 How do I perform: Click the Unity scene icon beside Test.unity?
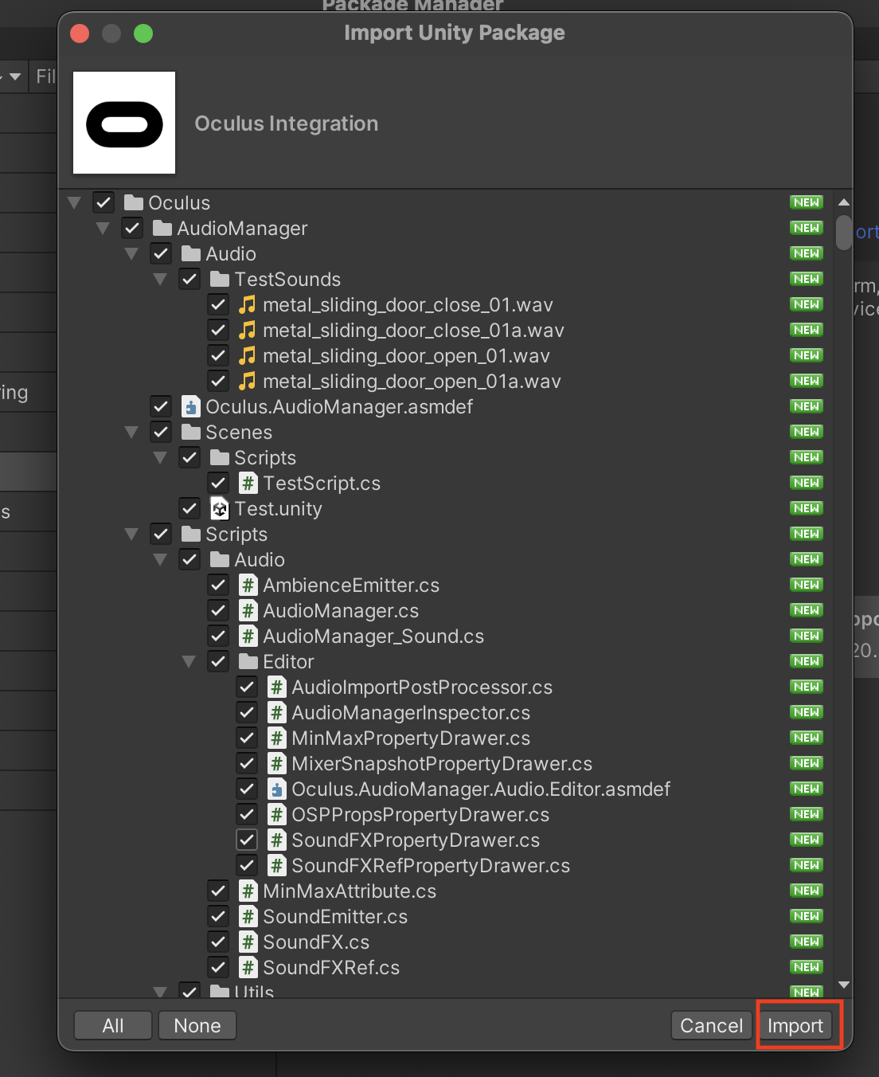pos(219,508)
